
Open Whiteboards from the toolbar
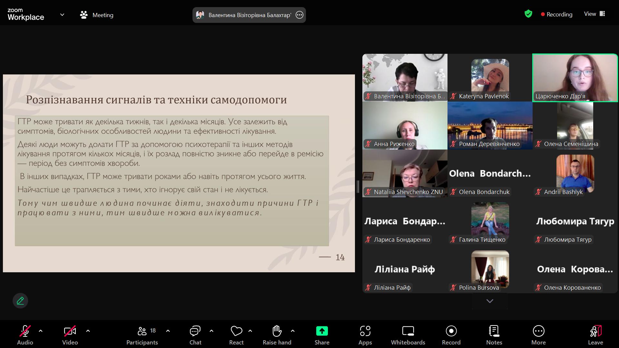pyautogui.click(x=408, y=335)
